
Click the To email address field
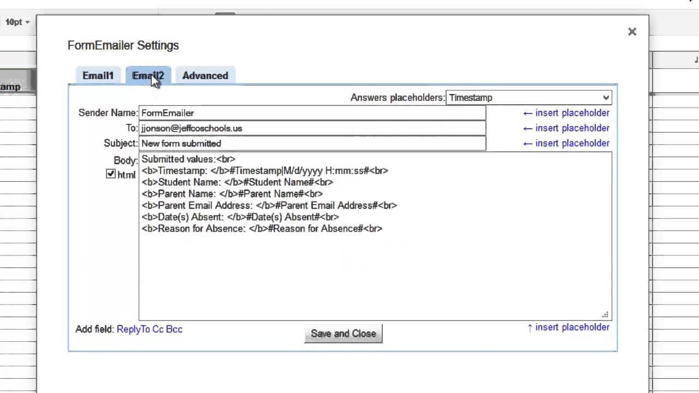pos(312,128)
